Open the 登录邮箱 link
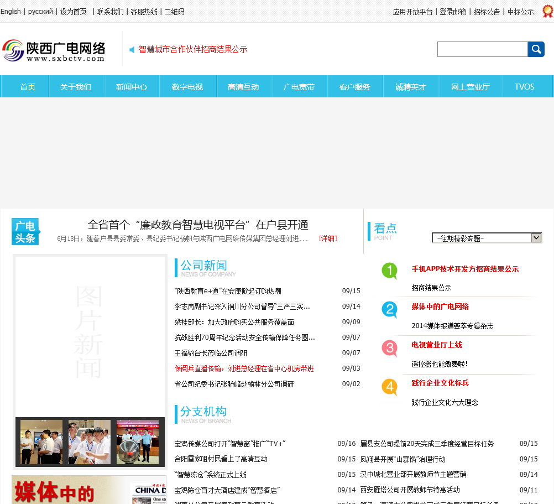 point(453,12)
